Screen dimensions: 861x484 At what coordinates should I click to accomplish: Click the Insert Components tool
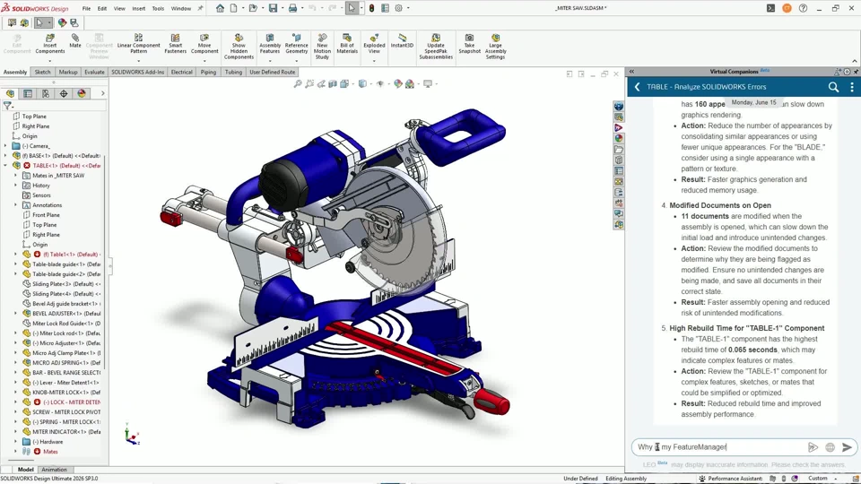click(x=50, y=43)
